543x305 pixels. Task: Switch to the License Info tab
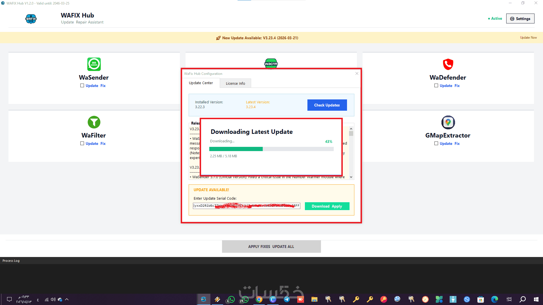tap(235, 83)
